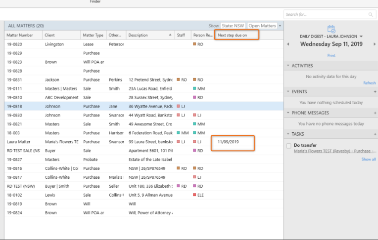
Task: Select matter 19-0823 Brown row
Action: click(x=143, y=62)
